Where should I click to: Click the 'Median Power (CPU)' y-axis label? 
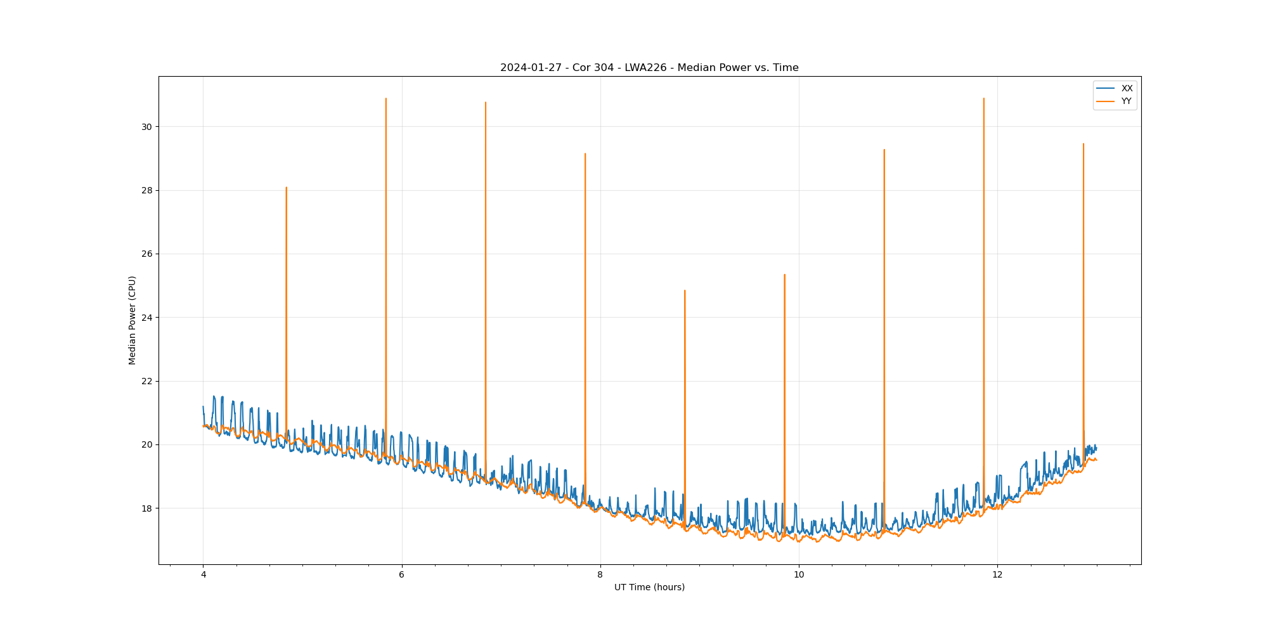click(x=132, y=320)
